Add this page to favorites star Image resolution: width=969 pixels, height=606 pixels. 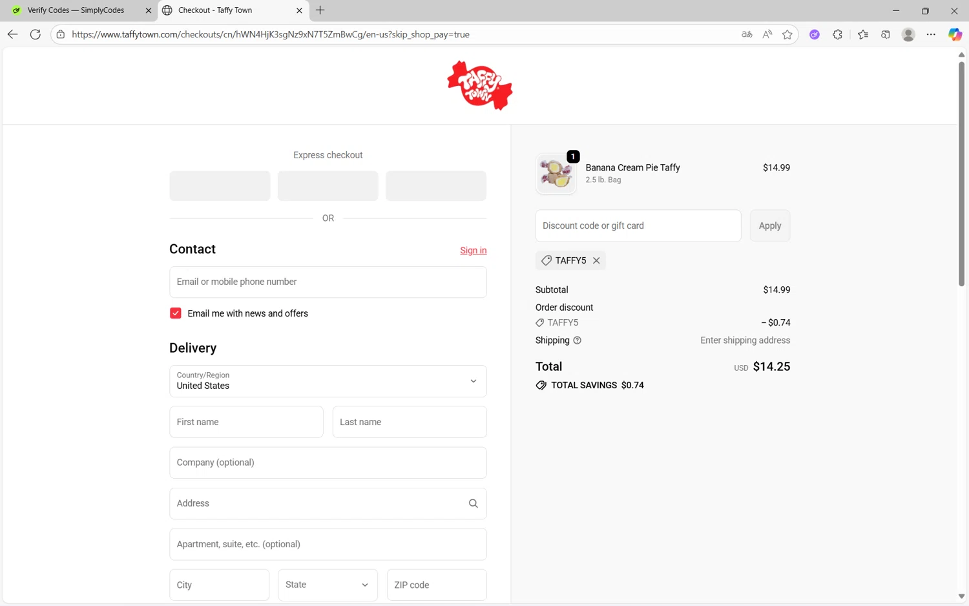(787, 34)
